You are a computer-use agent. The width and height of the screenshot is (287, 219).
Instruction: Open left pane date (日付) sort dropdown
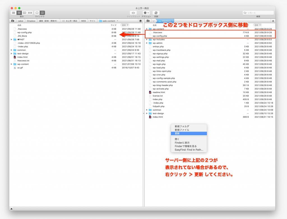[x=125, y=25]
